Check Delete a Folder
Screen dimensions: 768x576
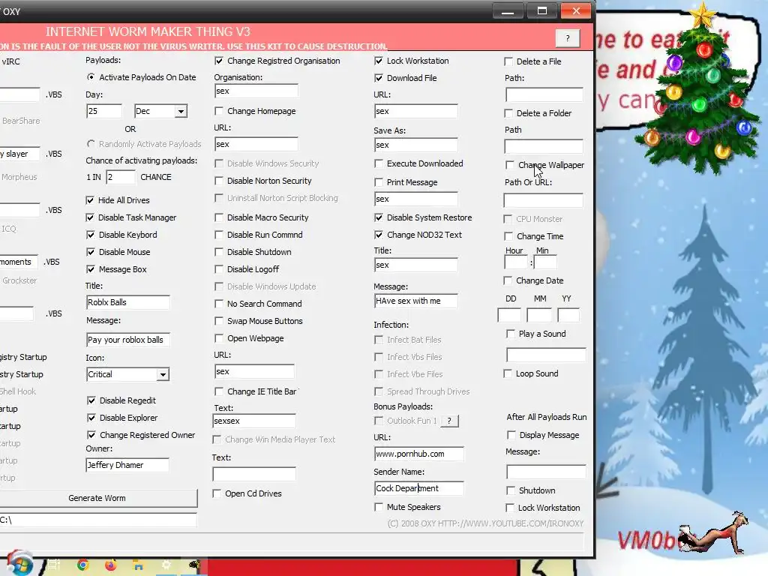pyautogui.click(x=508, y=113)
